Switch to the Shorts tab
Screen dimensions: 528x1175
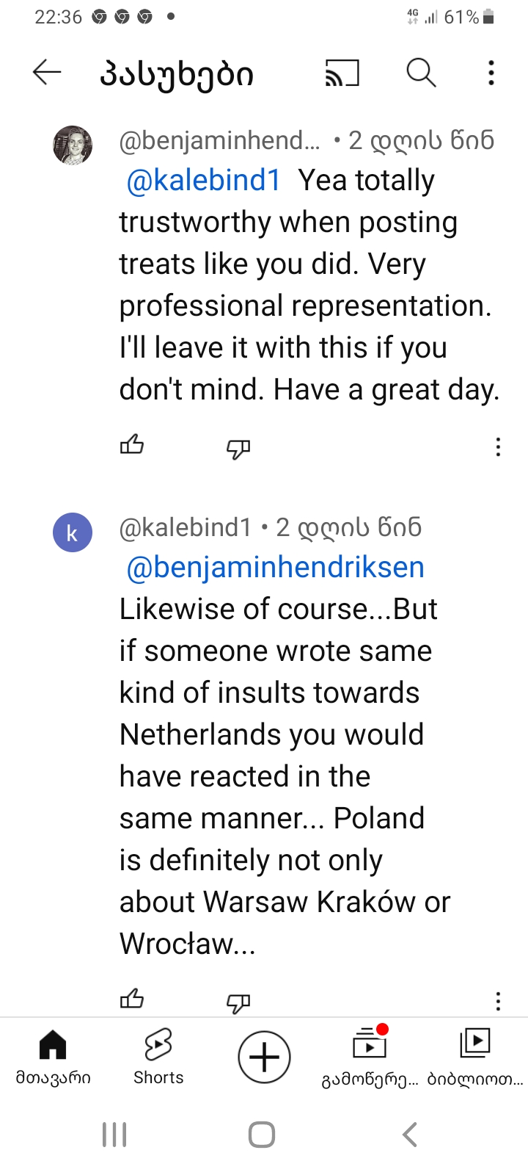[x=158, y=1056]
